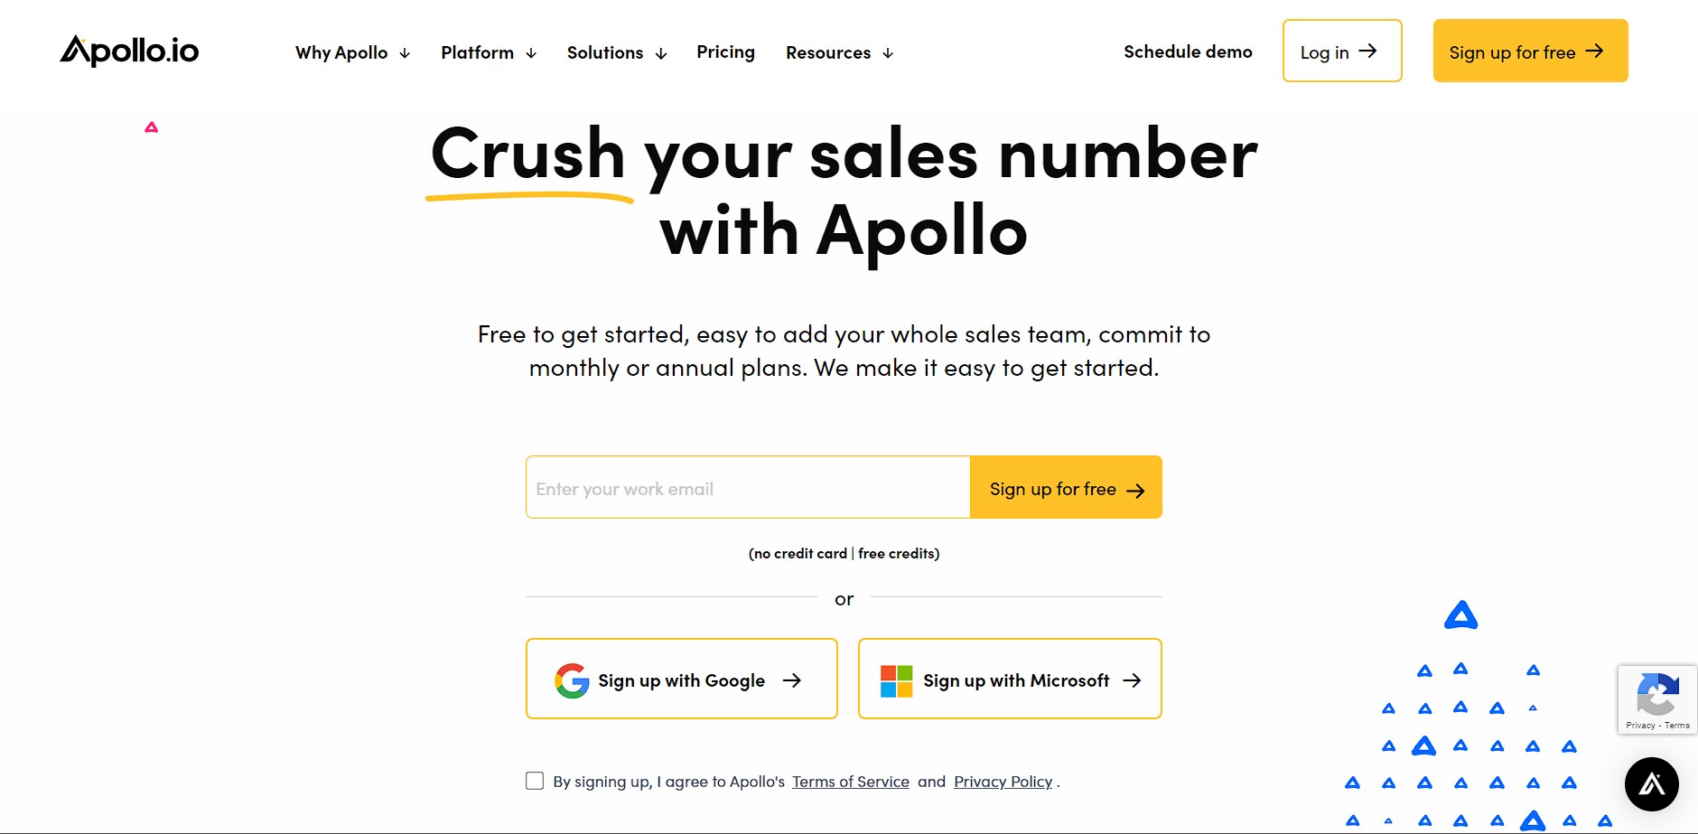
Task: Open the Apollo chat widget icon
Action: (x=1651, y=783)
